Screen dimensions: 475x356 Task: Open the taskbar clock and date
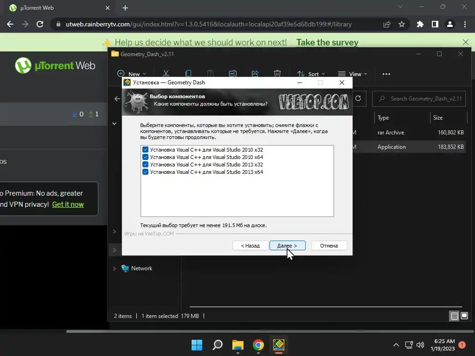tap(443, 345)
